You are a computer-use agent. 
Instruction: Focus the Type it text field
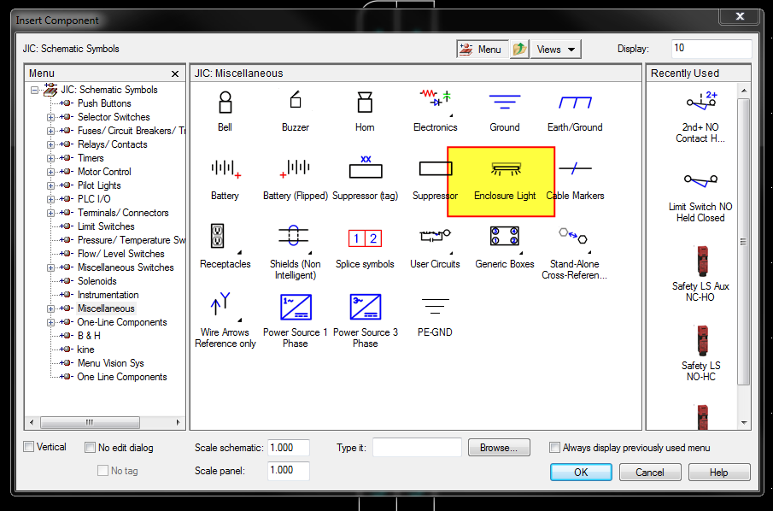click(x=417, y=448)
